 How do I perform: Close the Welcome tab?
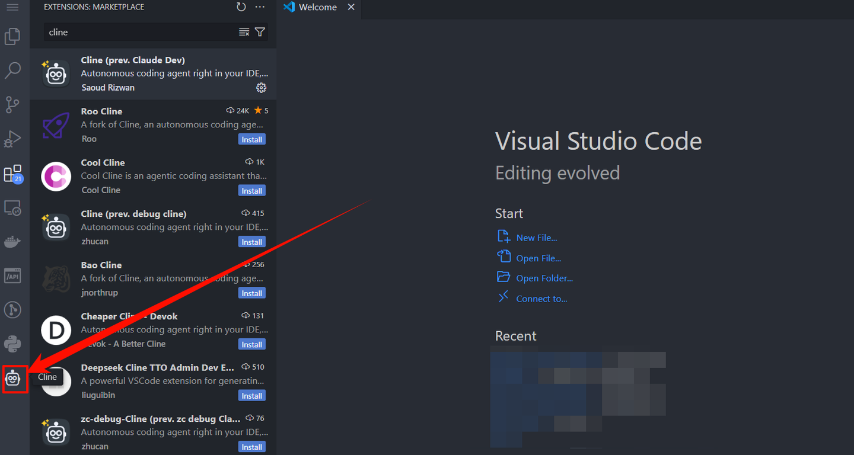point(351,7)
